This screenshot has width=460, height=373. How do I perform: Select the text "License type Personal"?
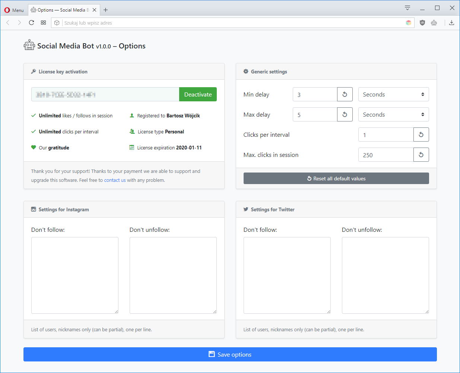pyautogui.click(x=161, y=132)
